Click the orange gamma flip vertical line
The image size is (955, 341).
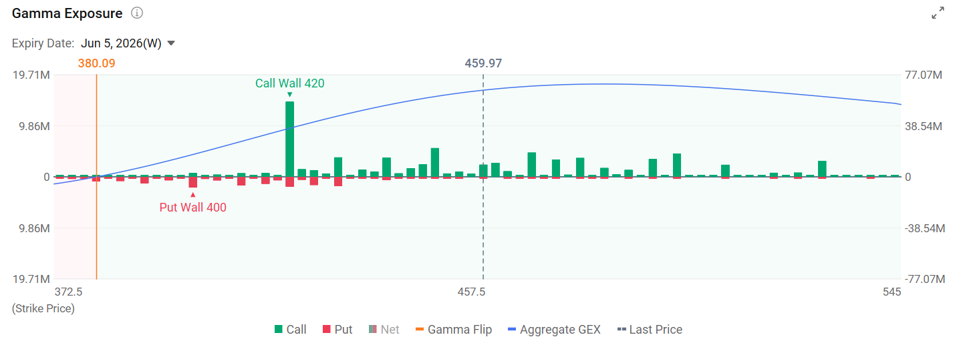(96, 177)
